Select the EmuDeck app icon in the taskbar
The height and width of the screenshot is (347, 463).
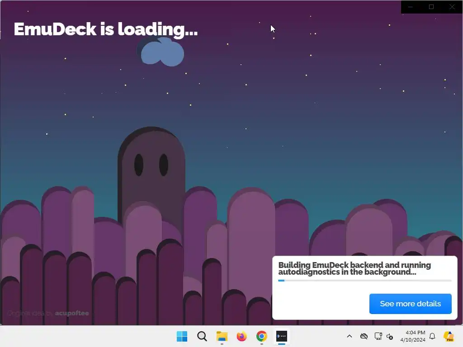pos(282,336)
